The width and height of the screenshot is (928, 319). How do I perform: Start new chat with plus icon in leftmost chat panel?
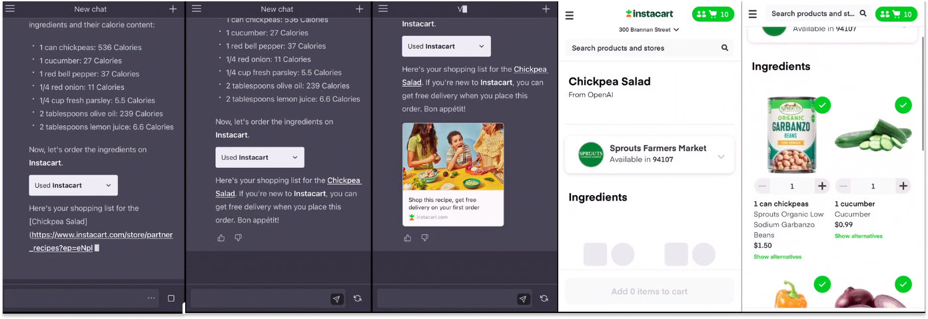coord(173,9)
